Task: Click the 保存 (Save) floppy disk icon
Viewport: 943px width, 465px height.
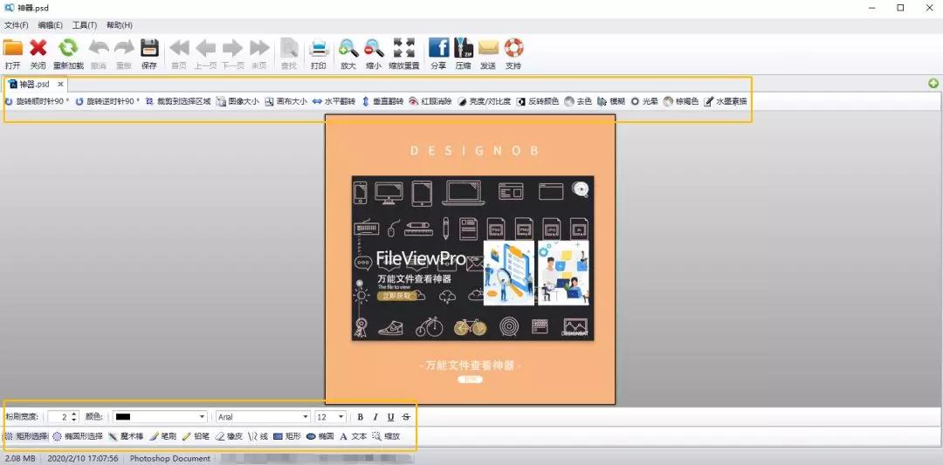Action: [x=149, y=49]
